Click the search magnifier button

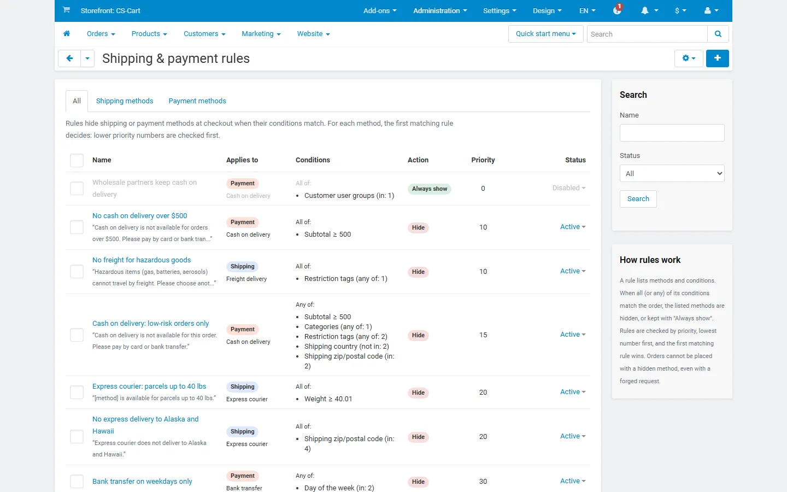718,34
